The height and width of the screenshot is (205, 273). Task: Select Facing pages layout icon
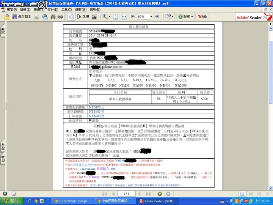tap(268, 194)
